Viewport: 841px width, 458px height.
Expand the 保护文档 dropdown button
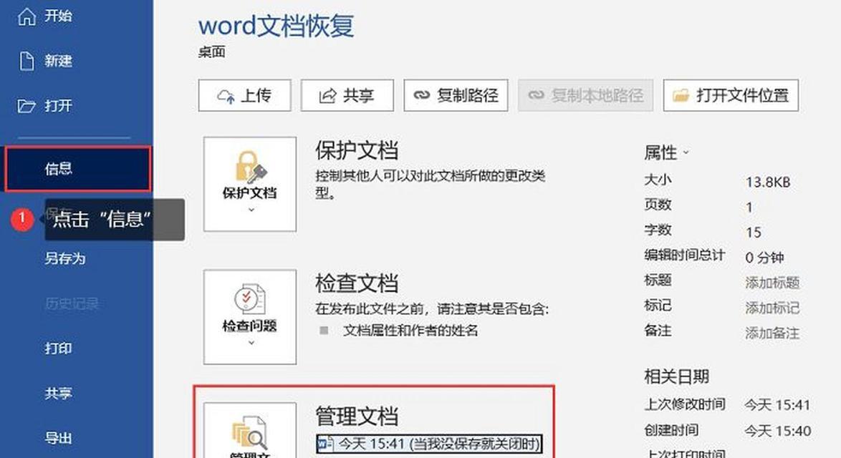250,184
